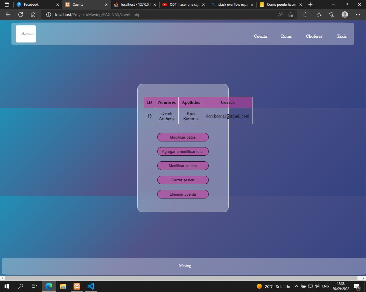Select the ID column header
This screenshot has width=366, height=292.
(150, 102)
